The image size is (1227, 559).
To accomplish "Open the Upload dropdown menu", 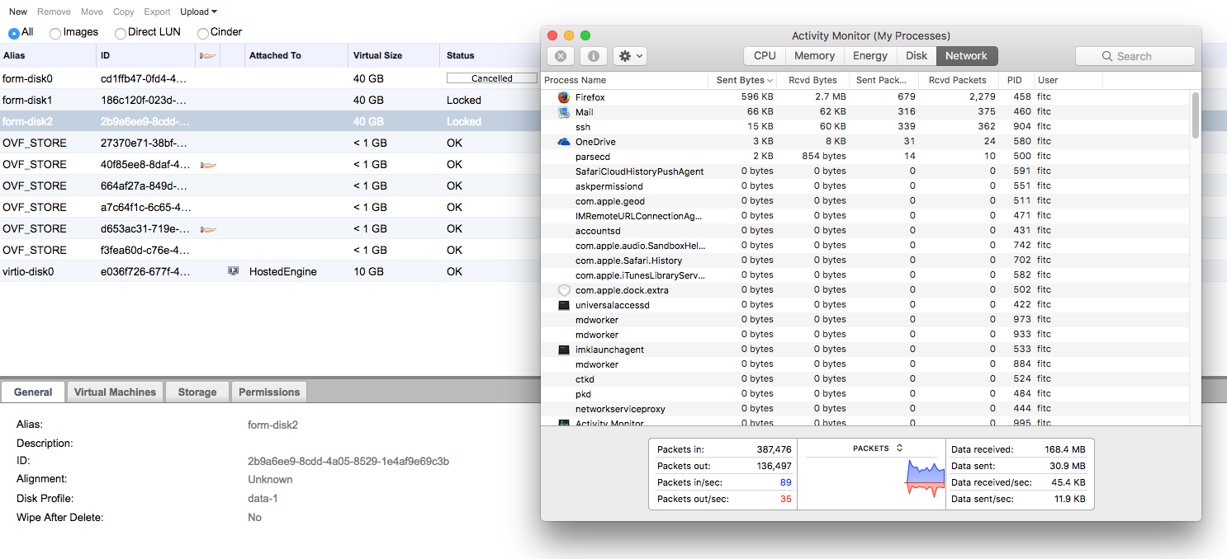I will tap(199, 12).
